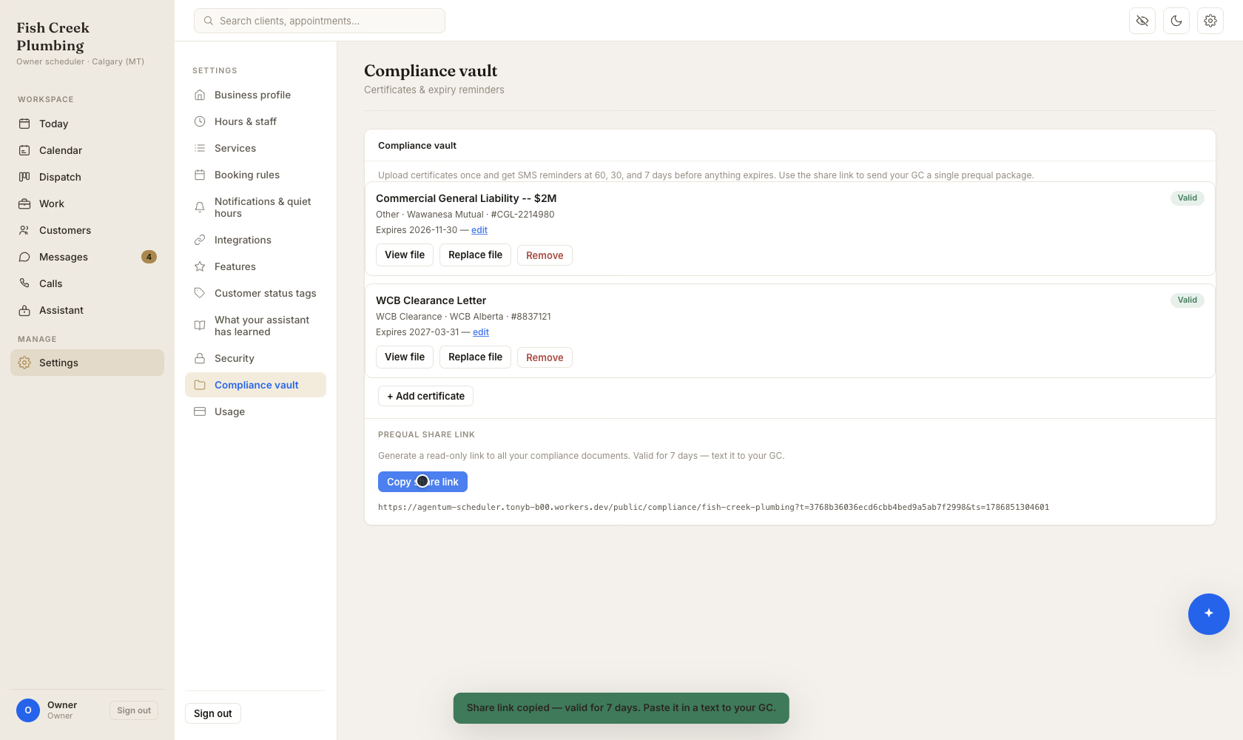Screen dimensions: 1243x740
Task: Open settings via top-right gear icon
Action: pos(1210,21)
